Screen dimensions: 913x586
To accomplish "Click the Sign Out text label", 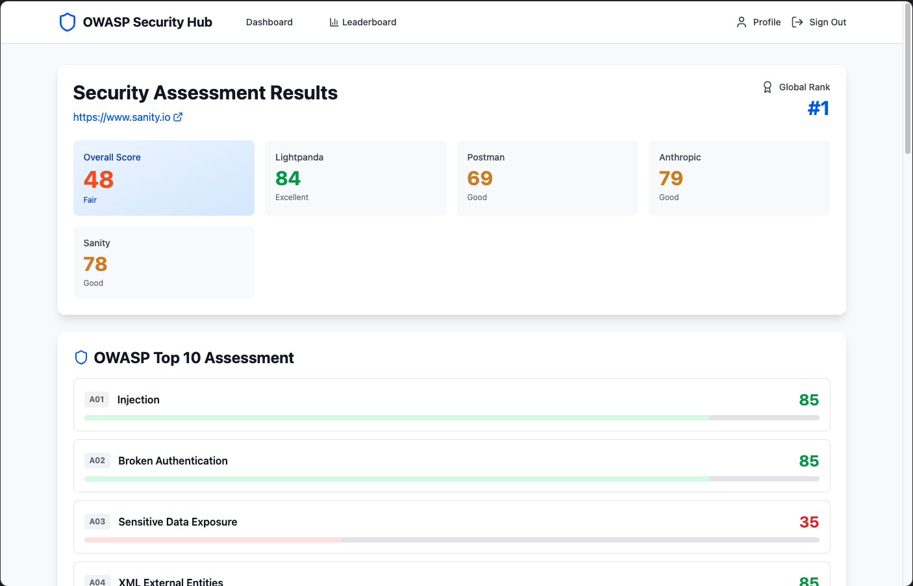I will tap(828, 22).
